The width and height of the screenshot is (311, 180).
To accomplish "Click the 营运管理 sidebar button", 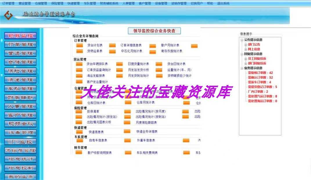I will click(20, 53).
